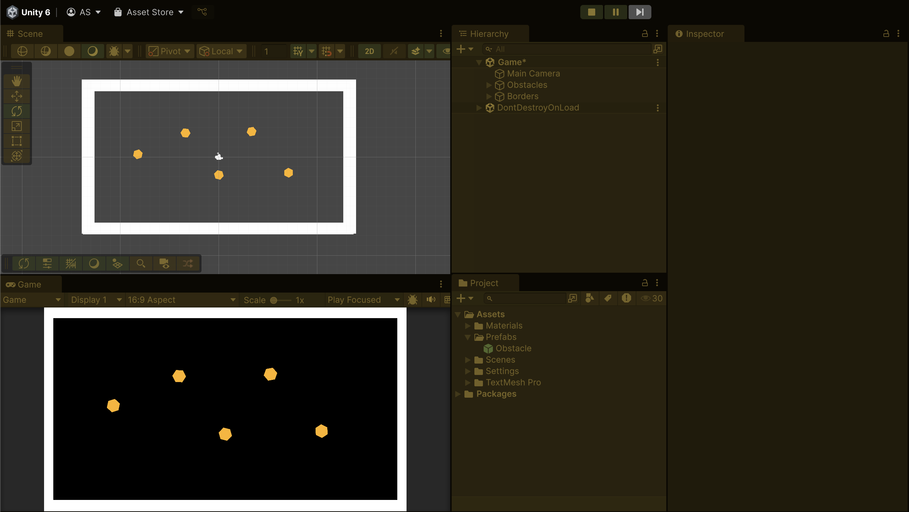This screenshot has width=909, height=512.
Task: Adjust the Game view Scale slider
Action: point(274,300)
